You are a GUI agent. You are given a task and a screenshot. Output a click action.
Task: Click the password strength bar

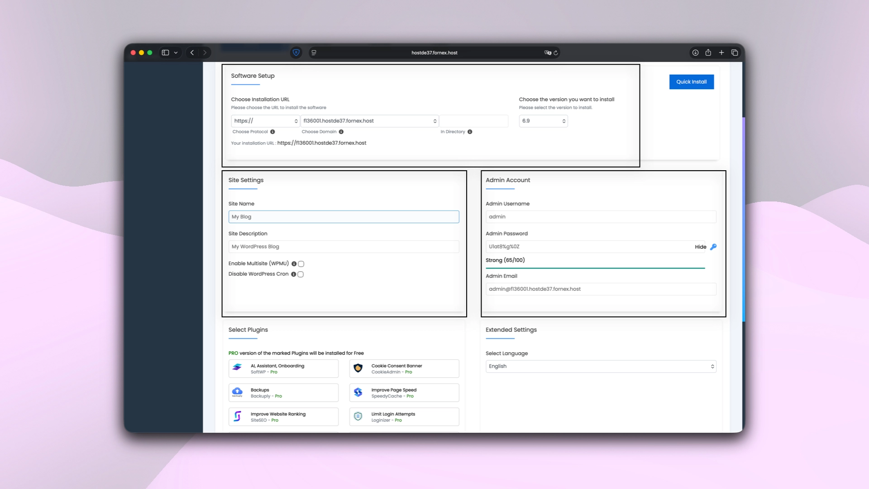595,268
